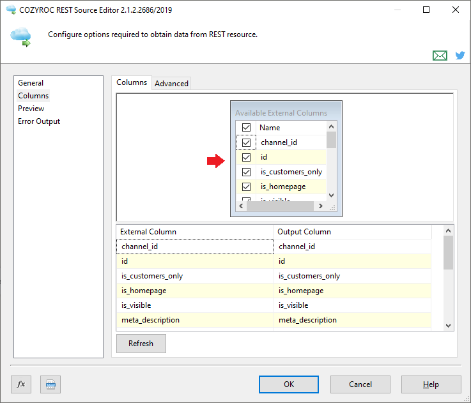This screenshot has height=403, width=471.
Task: Close the REST Source Editor window
Action: pos(456,10)
